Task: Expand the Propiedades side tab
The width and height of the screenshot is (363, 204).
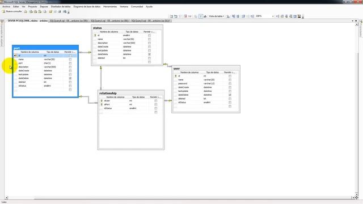Action: pyautogui.click(x=361, y=29)
